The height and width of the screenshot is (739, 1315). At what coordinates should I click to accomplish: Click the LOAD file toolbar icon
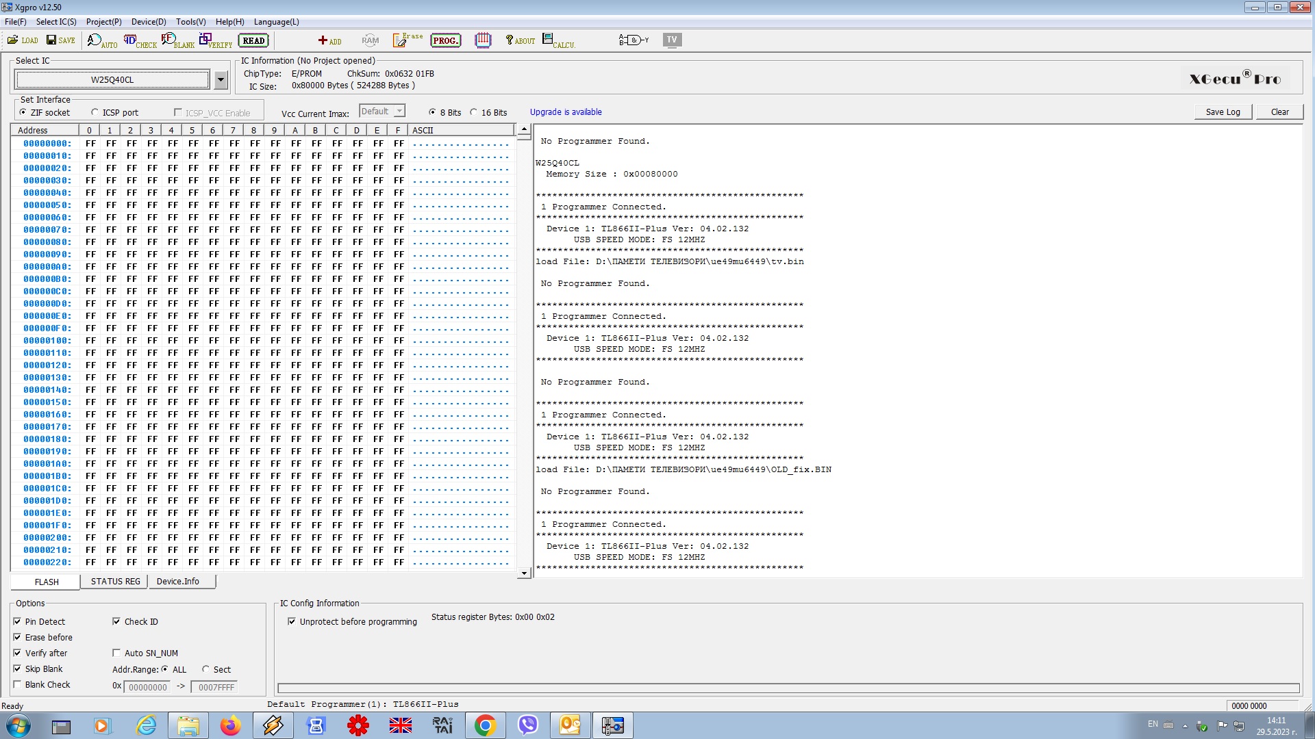click(x=22, y=40)
